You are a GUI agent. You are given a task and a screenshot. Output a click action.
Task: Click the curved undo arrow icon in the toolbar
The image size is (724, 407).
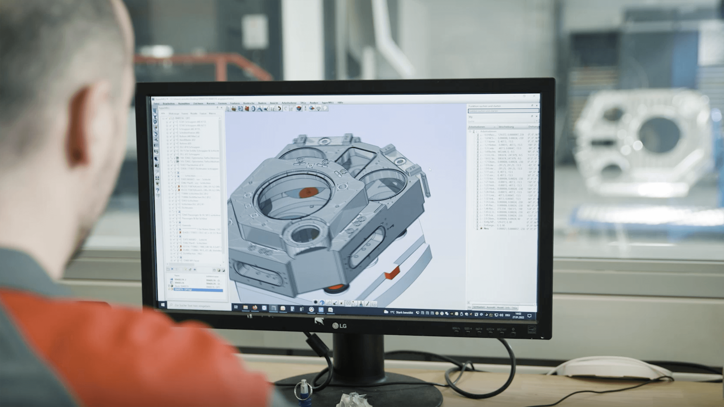(x=279, y=108)
